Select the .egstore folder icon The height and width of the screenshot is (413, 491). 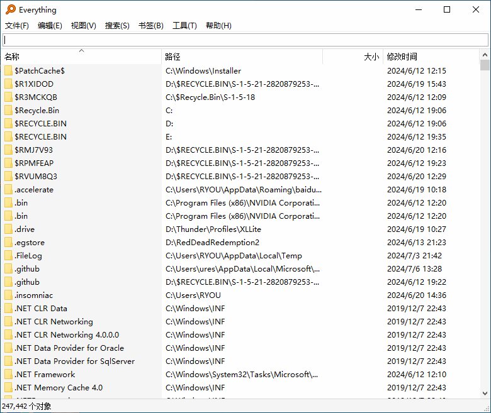click(x=8, y=242)
